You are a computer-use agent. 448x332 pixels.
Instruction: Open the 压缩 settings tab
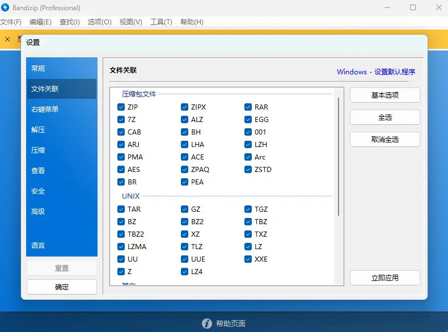[x=62, y=150]
